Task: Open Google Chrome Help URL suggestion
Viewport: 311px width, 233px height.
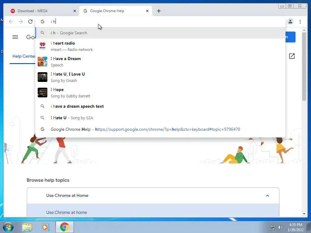Action: point(160,129)
